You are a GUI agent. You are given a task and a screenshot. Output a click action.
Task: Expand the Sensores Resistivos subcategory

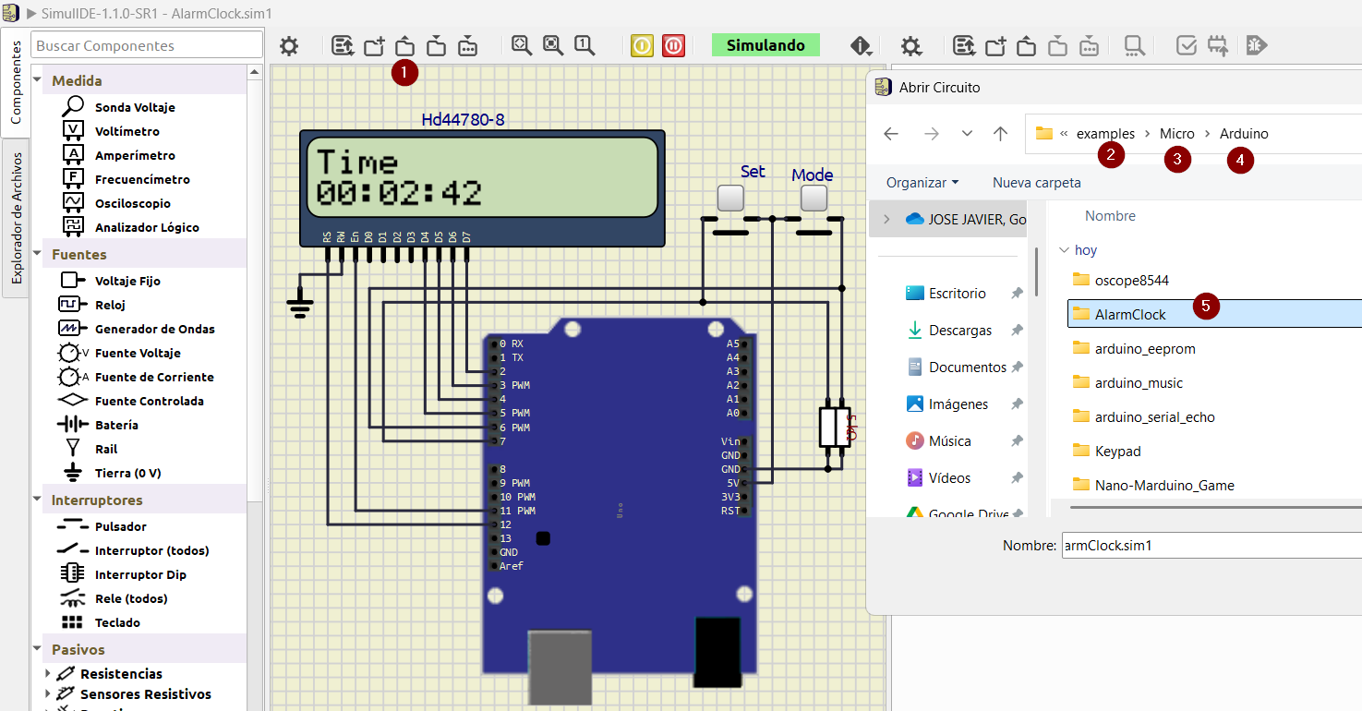point(48,694)
